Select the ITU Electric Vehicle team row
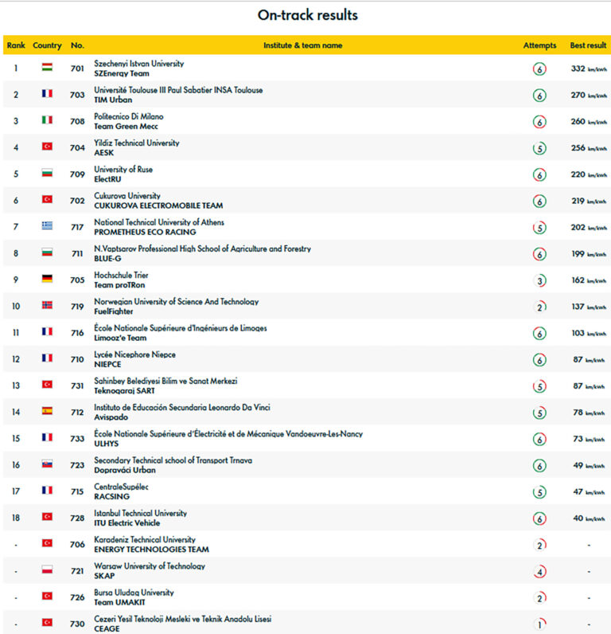Screen dimensions: 611x634 pyautogui.click(x=307, y=518)
